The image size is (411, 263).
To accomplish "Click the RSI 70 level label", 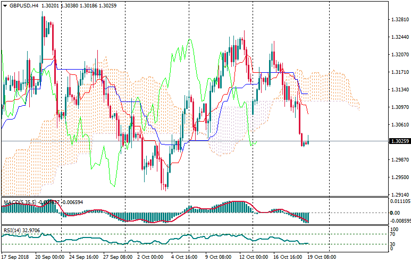I will (x=392, y=234).
